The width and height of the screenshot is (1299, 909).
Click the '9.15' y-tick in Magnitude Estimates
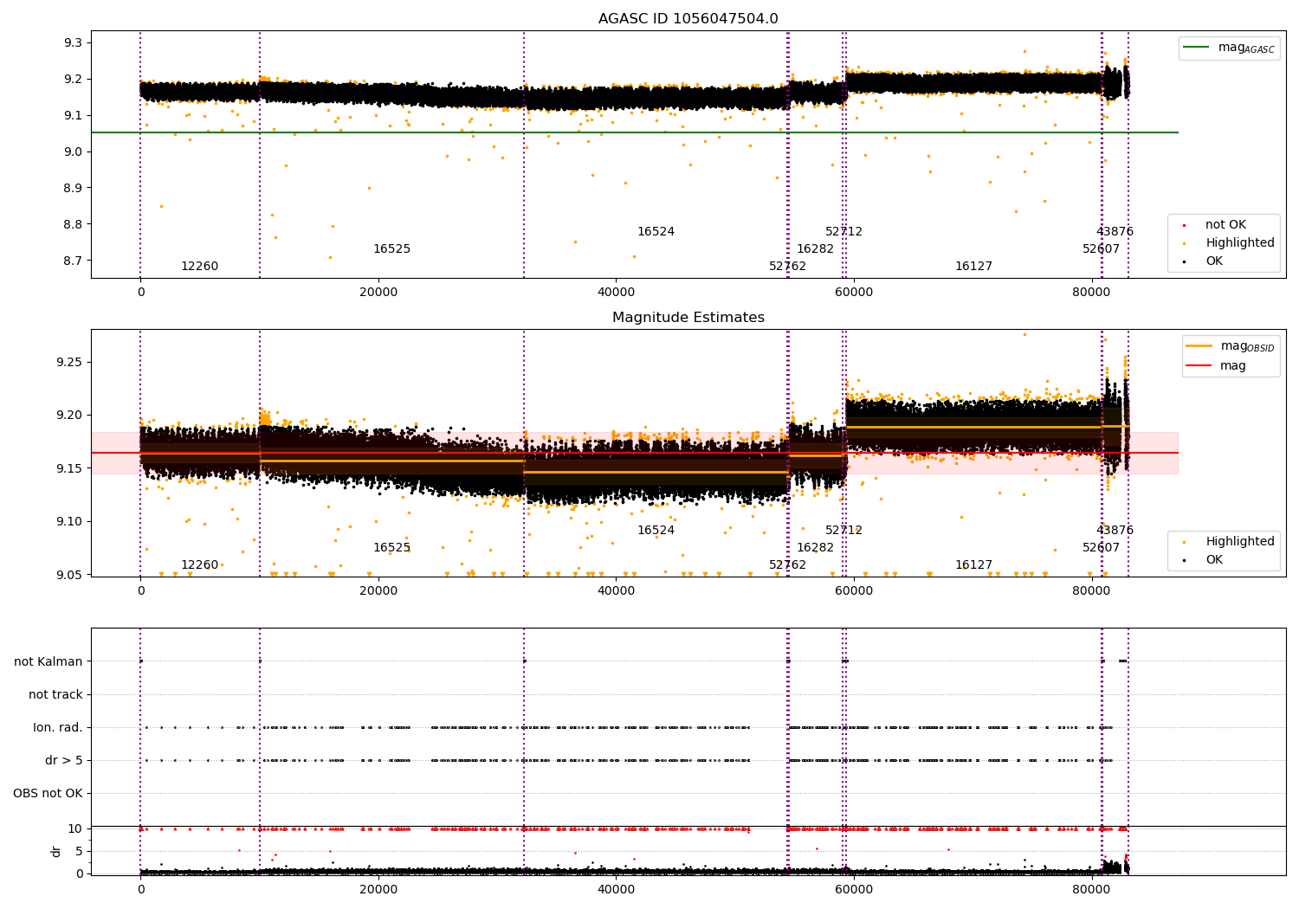coord(70,469)
